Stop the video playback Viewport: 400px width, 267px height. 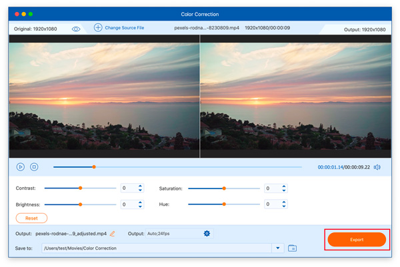click(x=34, y=167)
